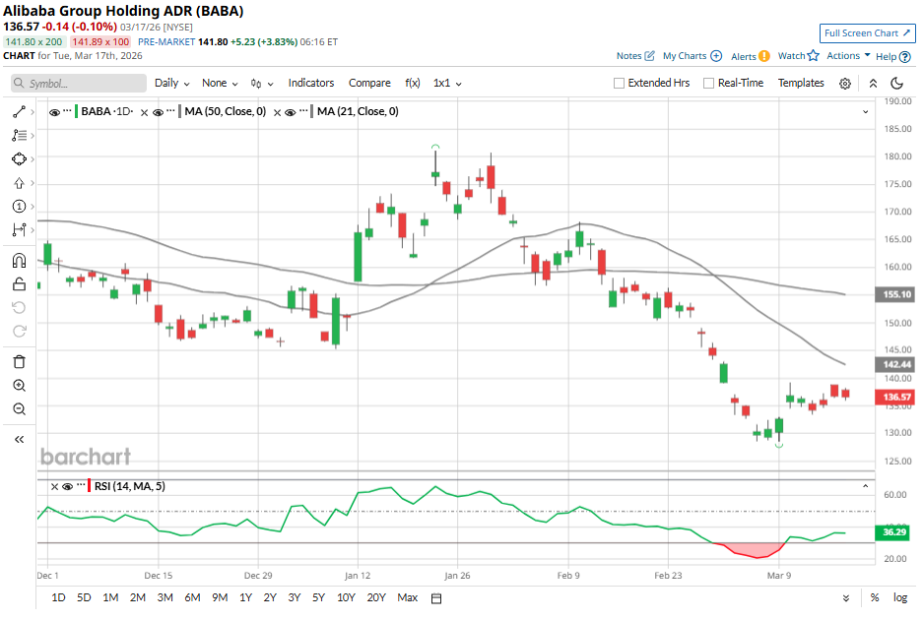The height and width of the screenshot is (621, 923).
Task: Toggle visibility of BABA 1D series
Action: (x=54, y=112)
